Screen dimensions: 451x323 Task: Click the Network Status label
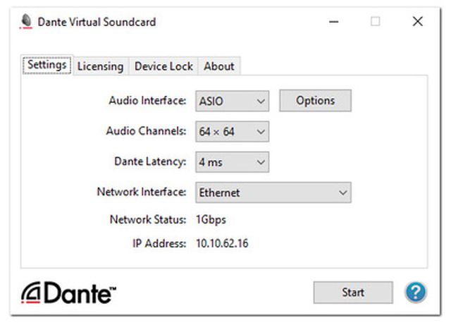pos(148,219)
